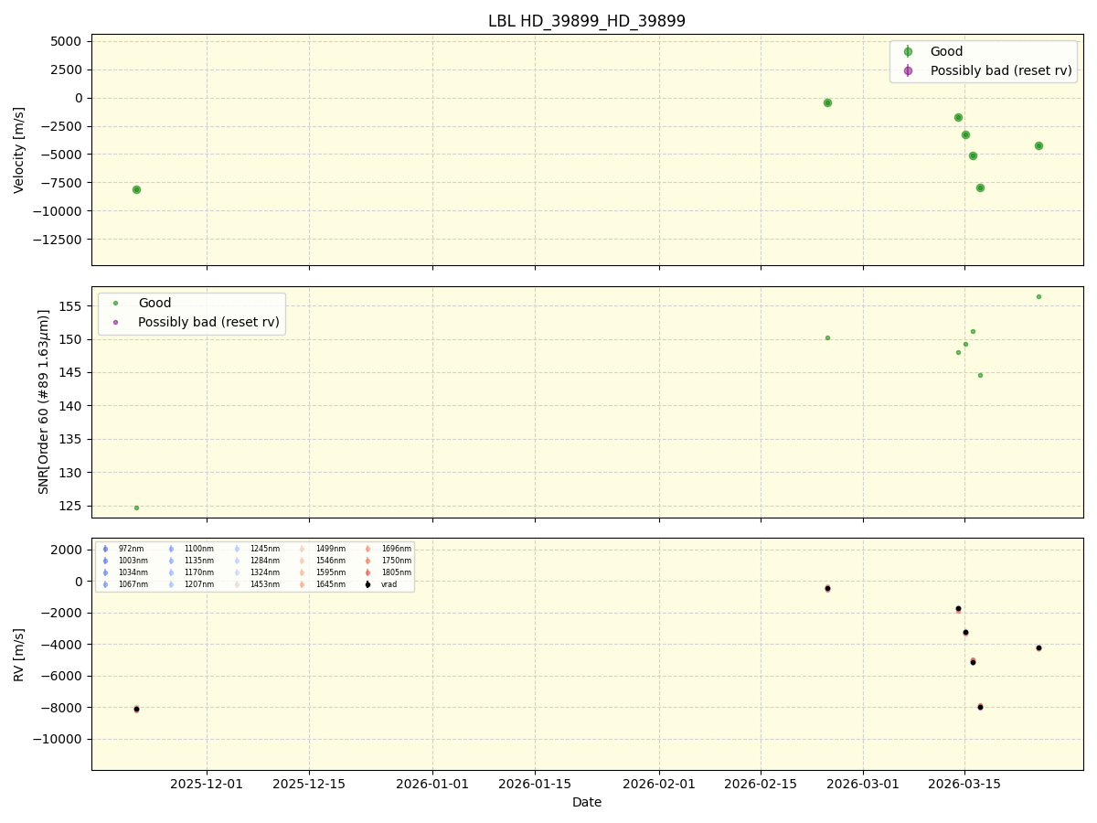Click the 2026-03-01 date tick label
Viewport: 1097px width, 823px height.
pyautogui.click(x=863, y=783)
